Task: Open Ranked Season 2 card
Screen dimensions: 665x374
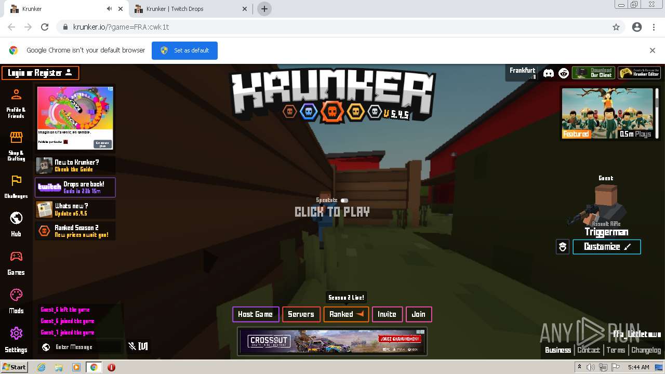Action: coord(75,231)
